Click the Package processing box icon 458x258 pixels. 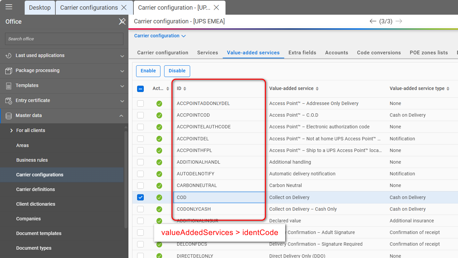(9, 71)
